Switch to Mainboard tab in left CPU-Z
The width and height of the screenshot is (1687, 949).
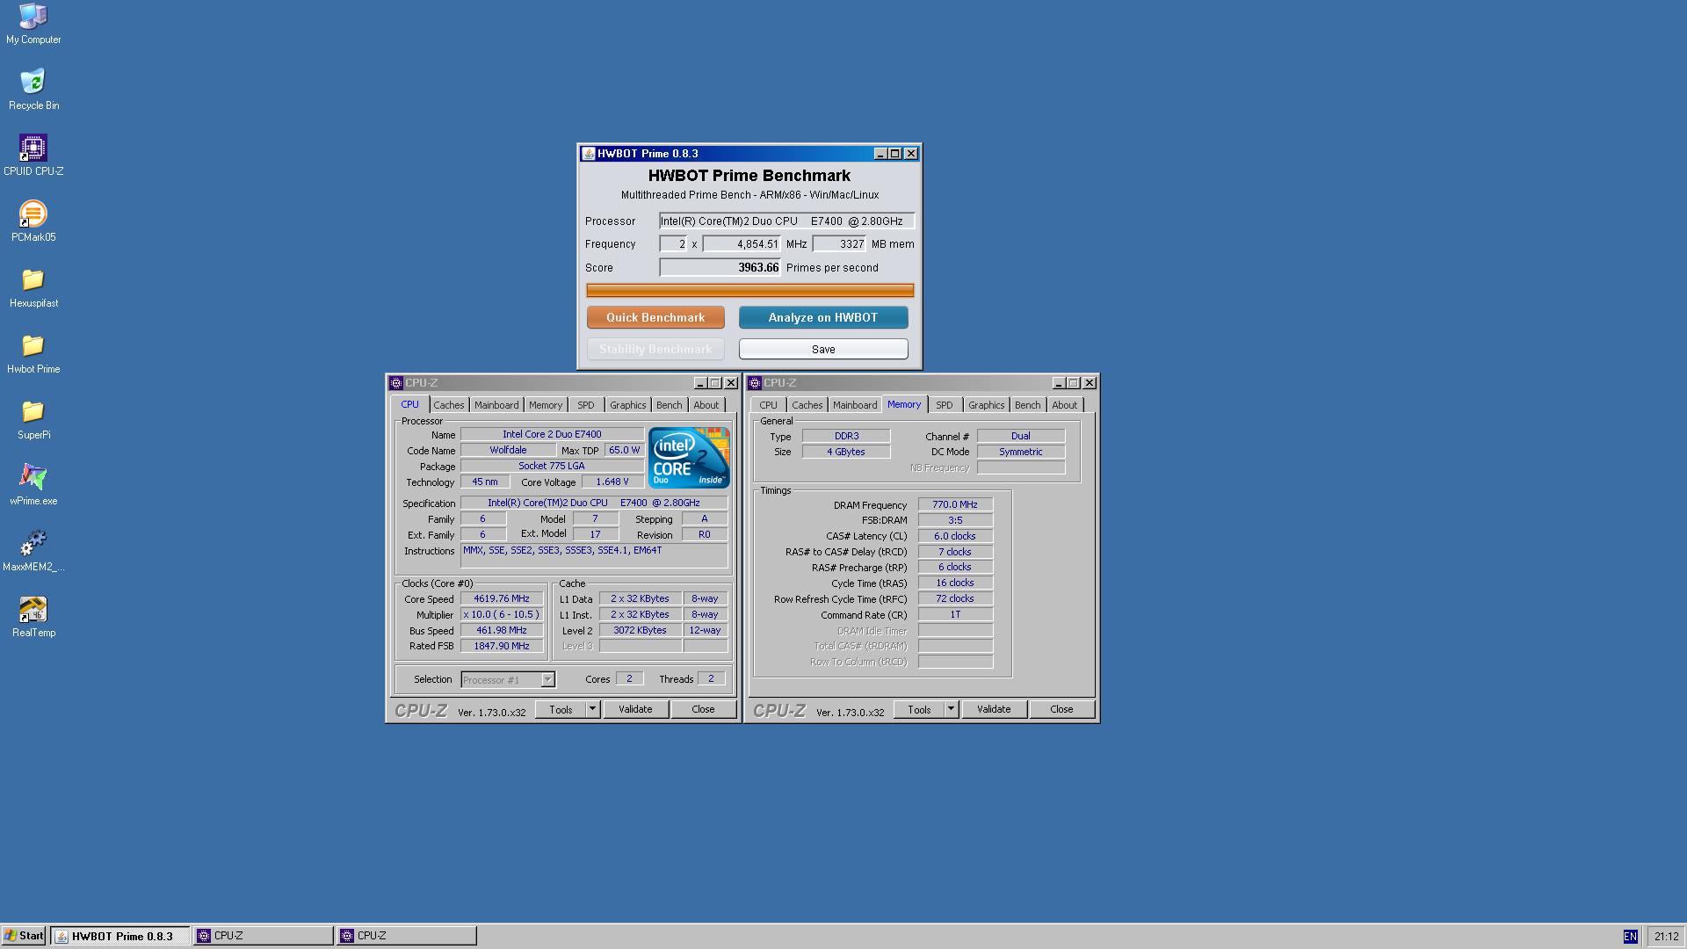496,405
